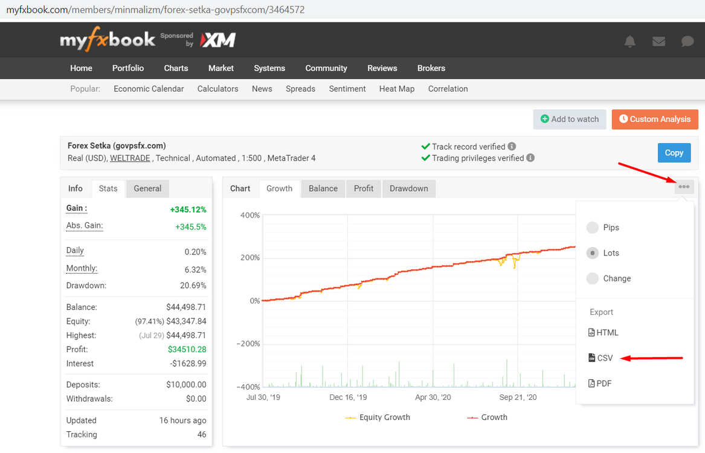The width and height of the screenshot is (705, 453).
Task: Click the Gain label
Action: 77,208
